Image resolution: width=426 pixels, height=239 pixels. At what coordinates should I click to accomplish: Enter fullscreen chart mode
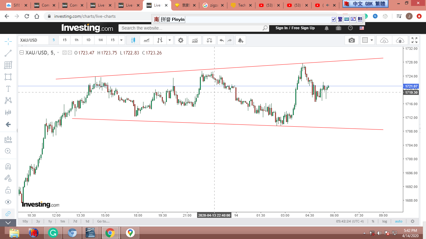[x=414, y=40]
